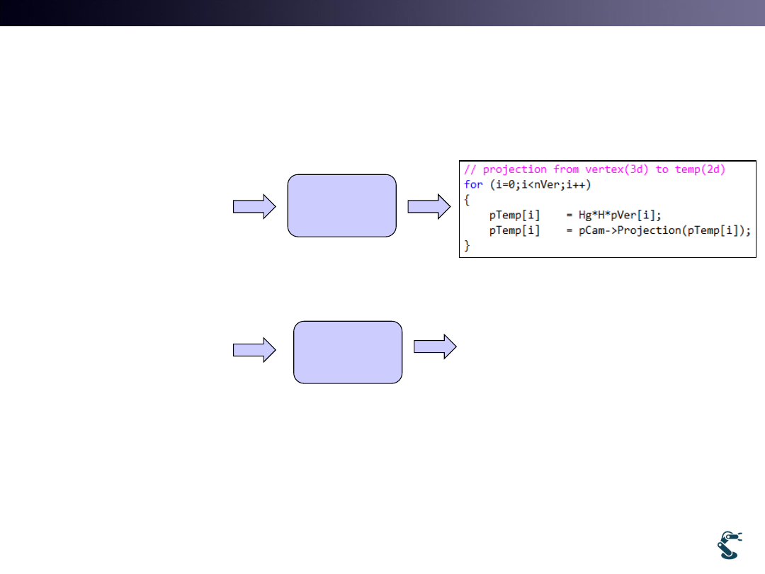
Task: Select the arrow pointing into the upper box
Action: tap(254, 206)
